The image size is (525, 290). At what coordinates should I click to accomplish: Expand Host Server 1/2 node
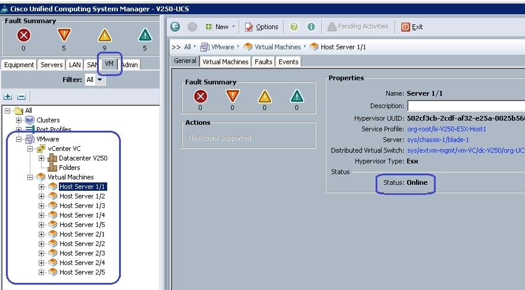coord(41,196)
